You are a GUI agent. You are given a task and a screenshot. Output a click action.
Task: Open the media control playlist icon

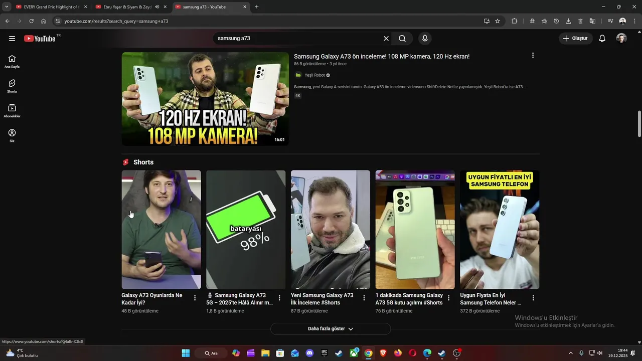(x=610, y=21)
